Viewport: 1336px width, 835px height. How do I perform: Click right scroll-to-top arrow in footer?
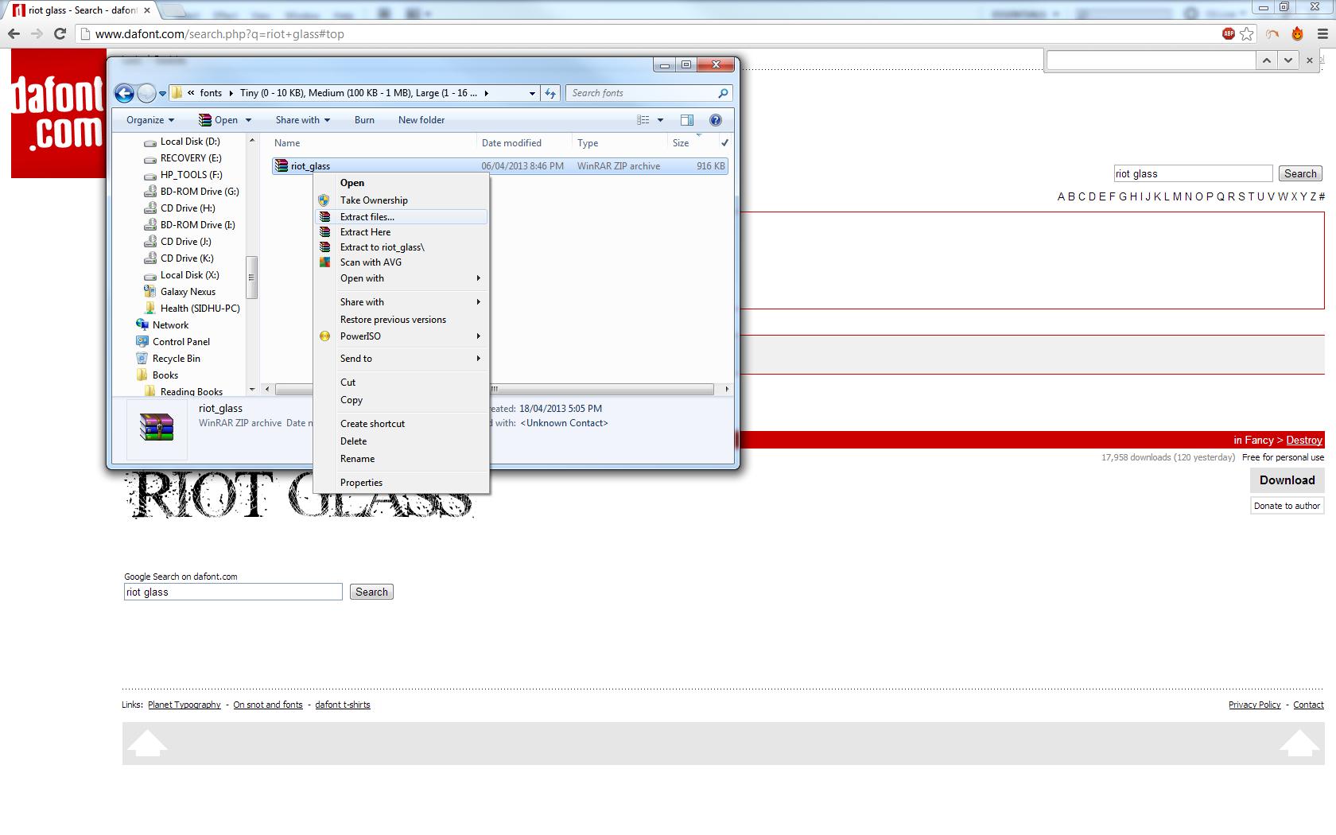click(1299, 744)
